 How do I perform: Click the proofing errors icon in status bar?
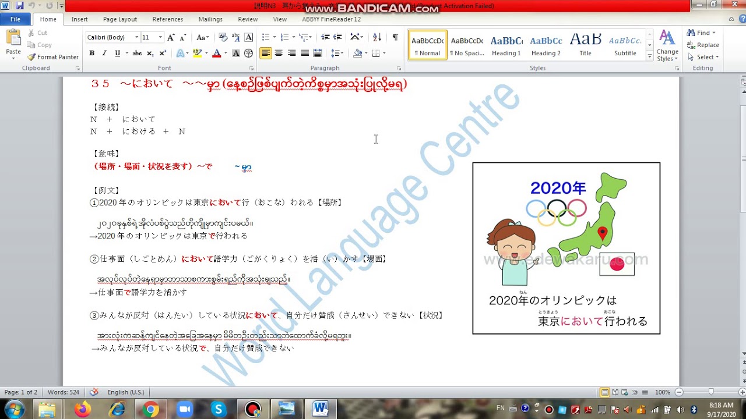pyautogui.click(x=94, y=392)
